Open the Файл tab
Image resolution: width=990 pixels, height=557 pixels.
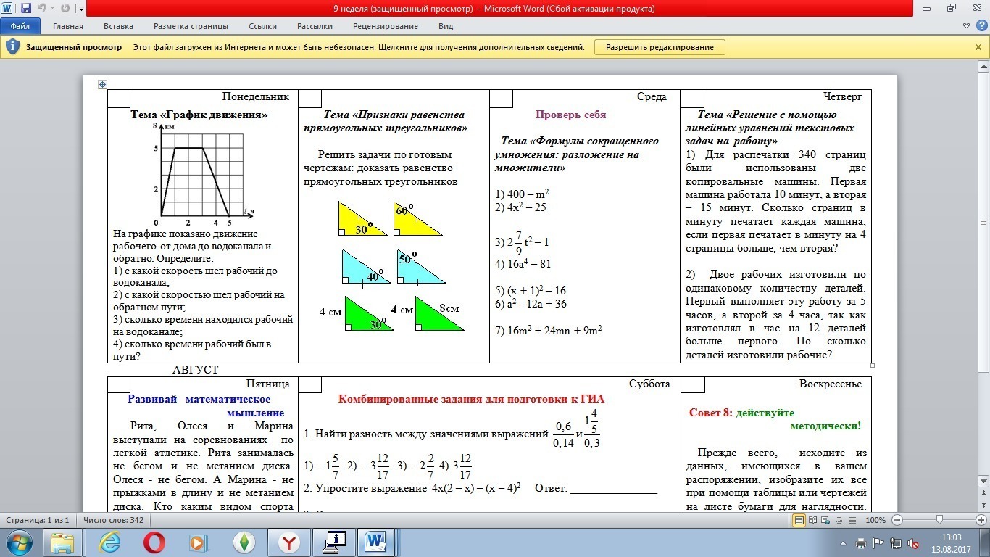pyautogui.click(x=20, y=26)
